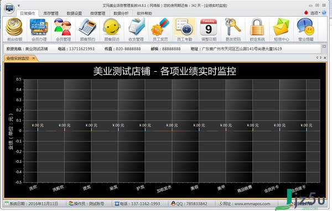The width and height of the screenshot is (332, 211).
Task: Click the phone icon in status bar
Action: click(117, 203)
